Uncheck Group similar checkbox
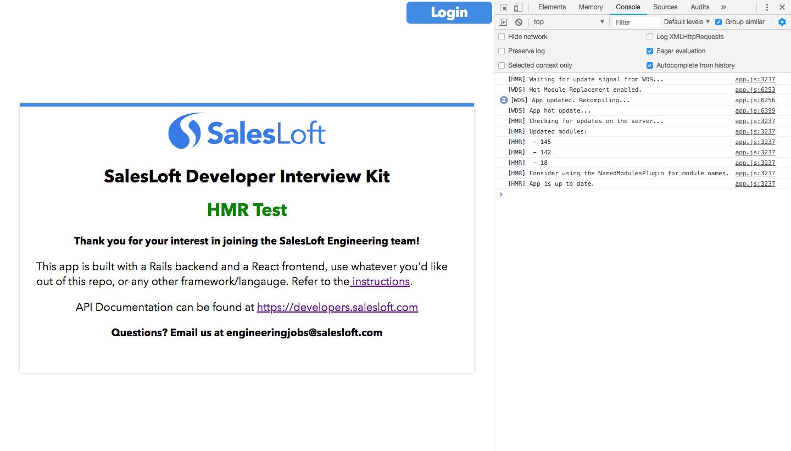Image resolution: width=791 pixels, height=451 pixels. [718, 22]
